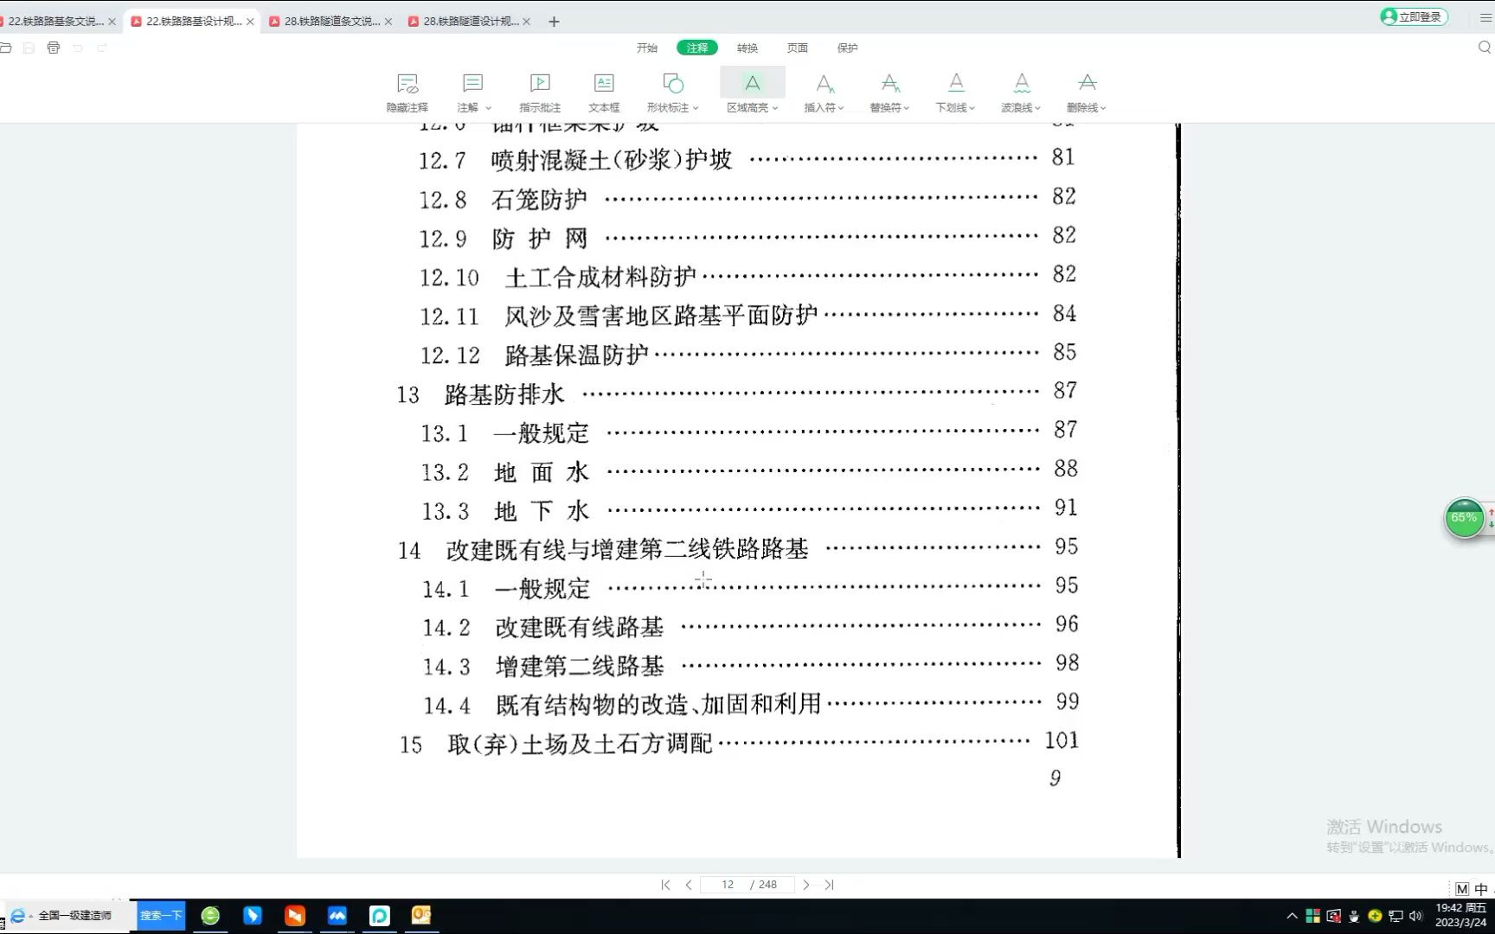Open the 注解 dropdown arrow

coord(488,108)
